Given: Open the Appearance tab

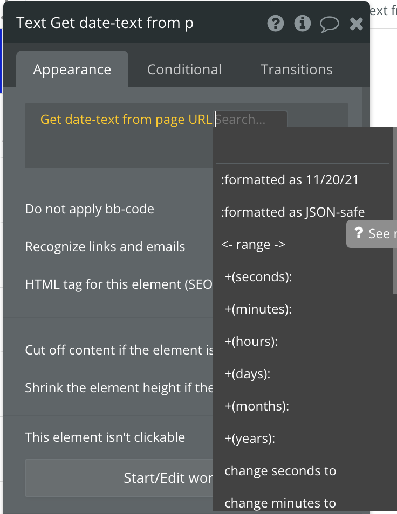Looking at the screenshot, I should pyautogui.click(x=72, y=70).
